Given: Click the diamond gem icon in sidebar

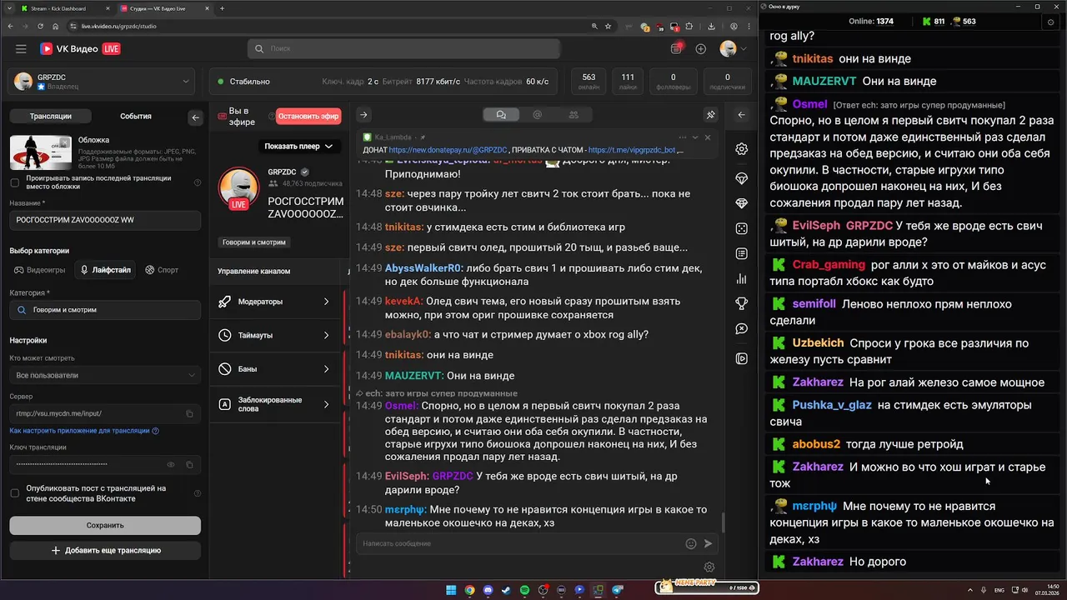Looking at the screenshot, I should click(x=741, y=203).
